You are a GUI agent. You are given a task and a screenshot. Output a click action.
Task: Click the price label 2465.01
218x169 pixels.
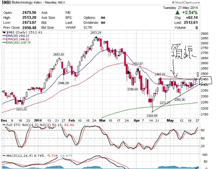coord(160,74)
